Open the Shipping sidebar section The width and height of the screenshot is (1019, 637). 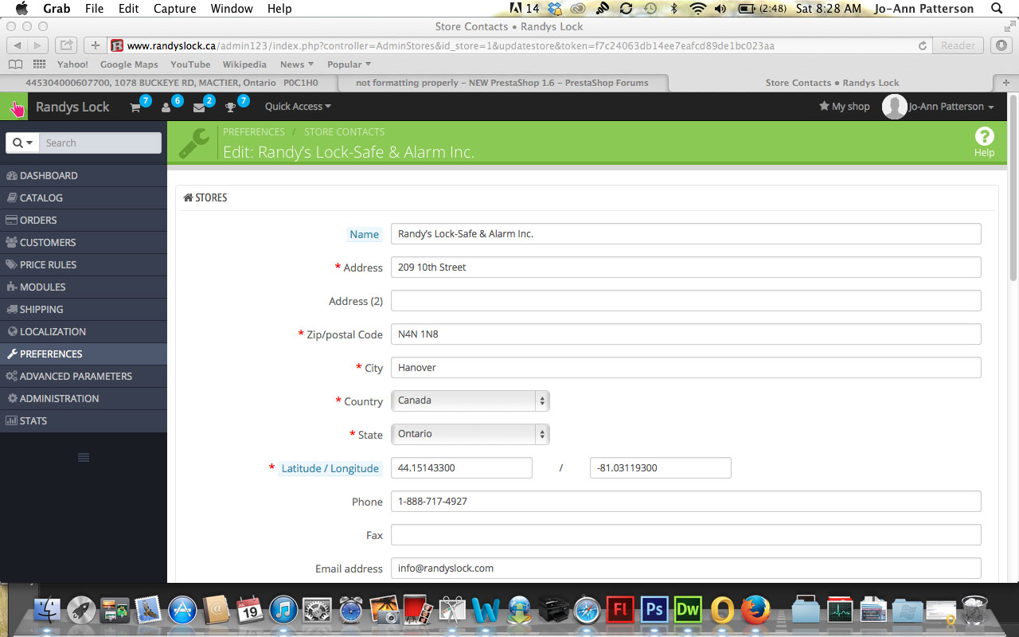(x=84, y=309)
